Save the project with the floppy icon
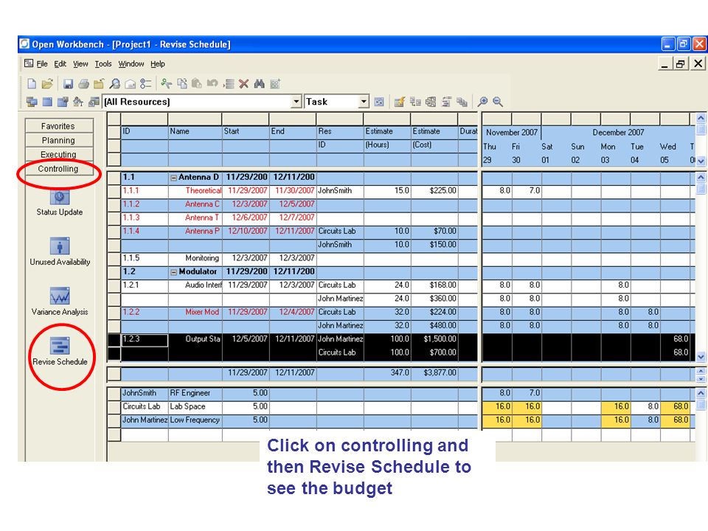The width and height of the screenshot is (708, 531). (x=68, y=83)
